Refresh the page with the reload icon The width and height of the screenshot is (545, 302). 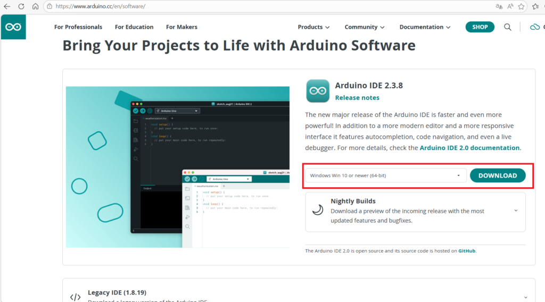click(x=21, y=6)
